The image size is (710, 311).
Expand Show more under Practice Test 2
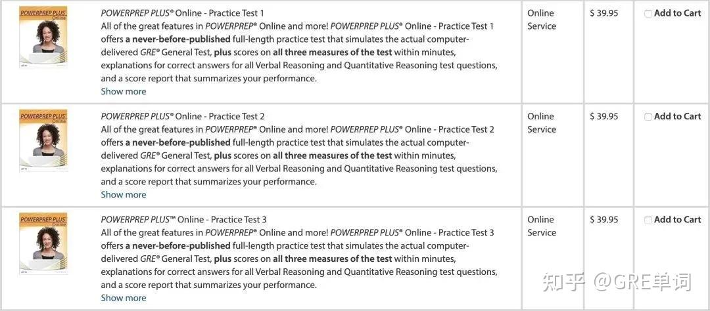click(x=124, y=195)
